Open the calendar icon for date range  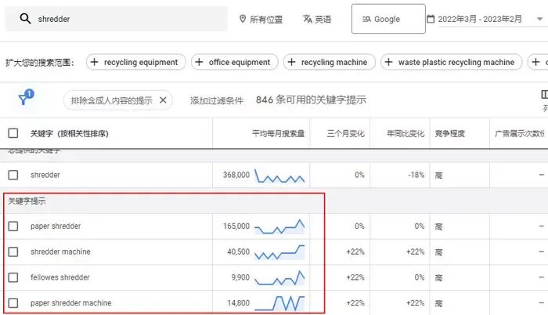[x=431, y=19]
